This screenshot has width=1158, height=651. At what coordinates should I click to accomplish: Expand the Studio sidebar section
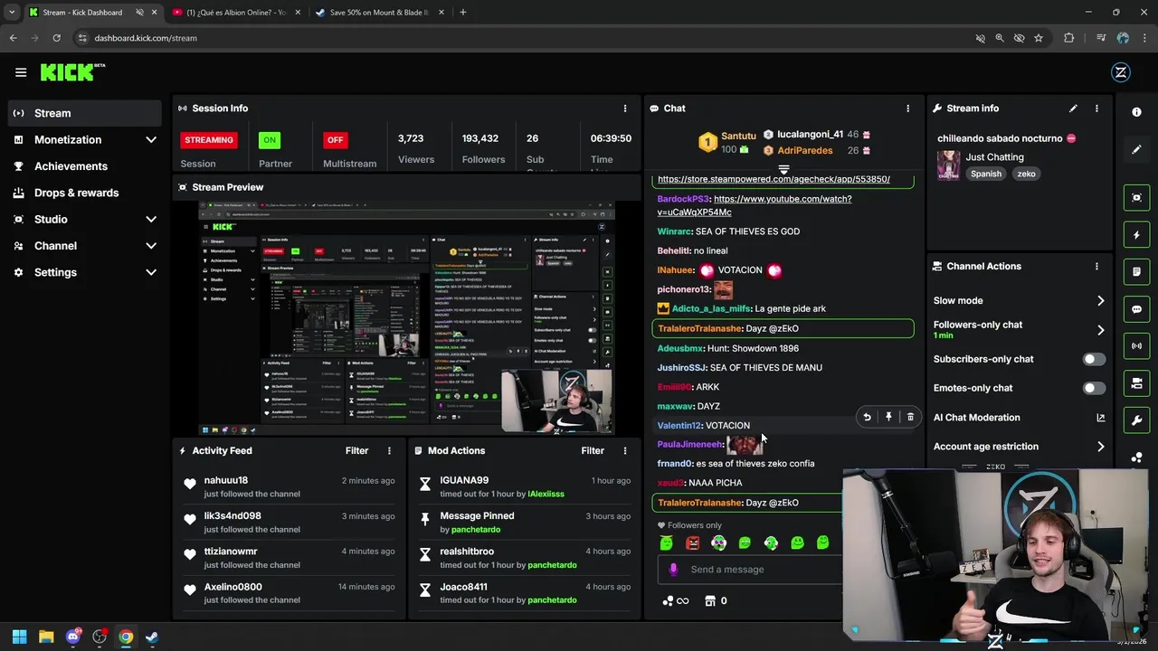click(x=151, y=220)
